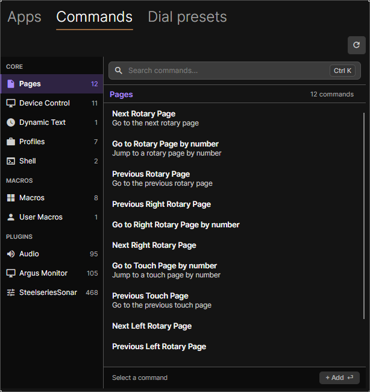
Task: Select the SteelseriesSonar plugin category
Action: (52, 292)
